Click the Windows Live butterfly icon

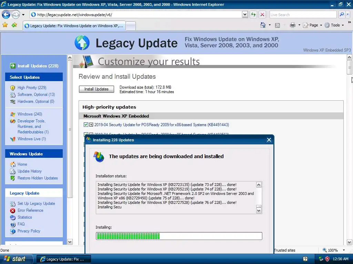tap(13, 139)
